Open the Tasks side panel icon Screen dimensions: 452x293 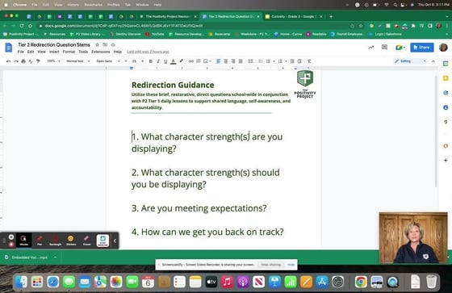click(446, 93)
